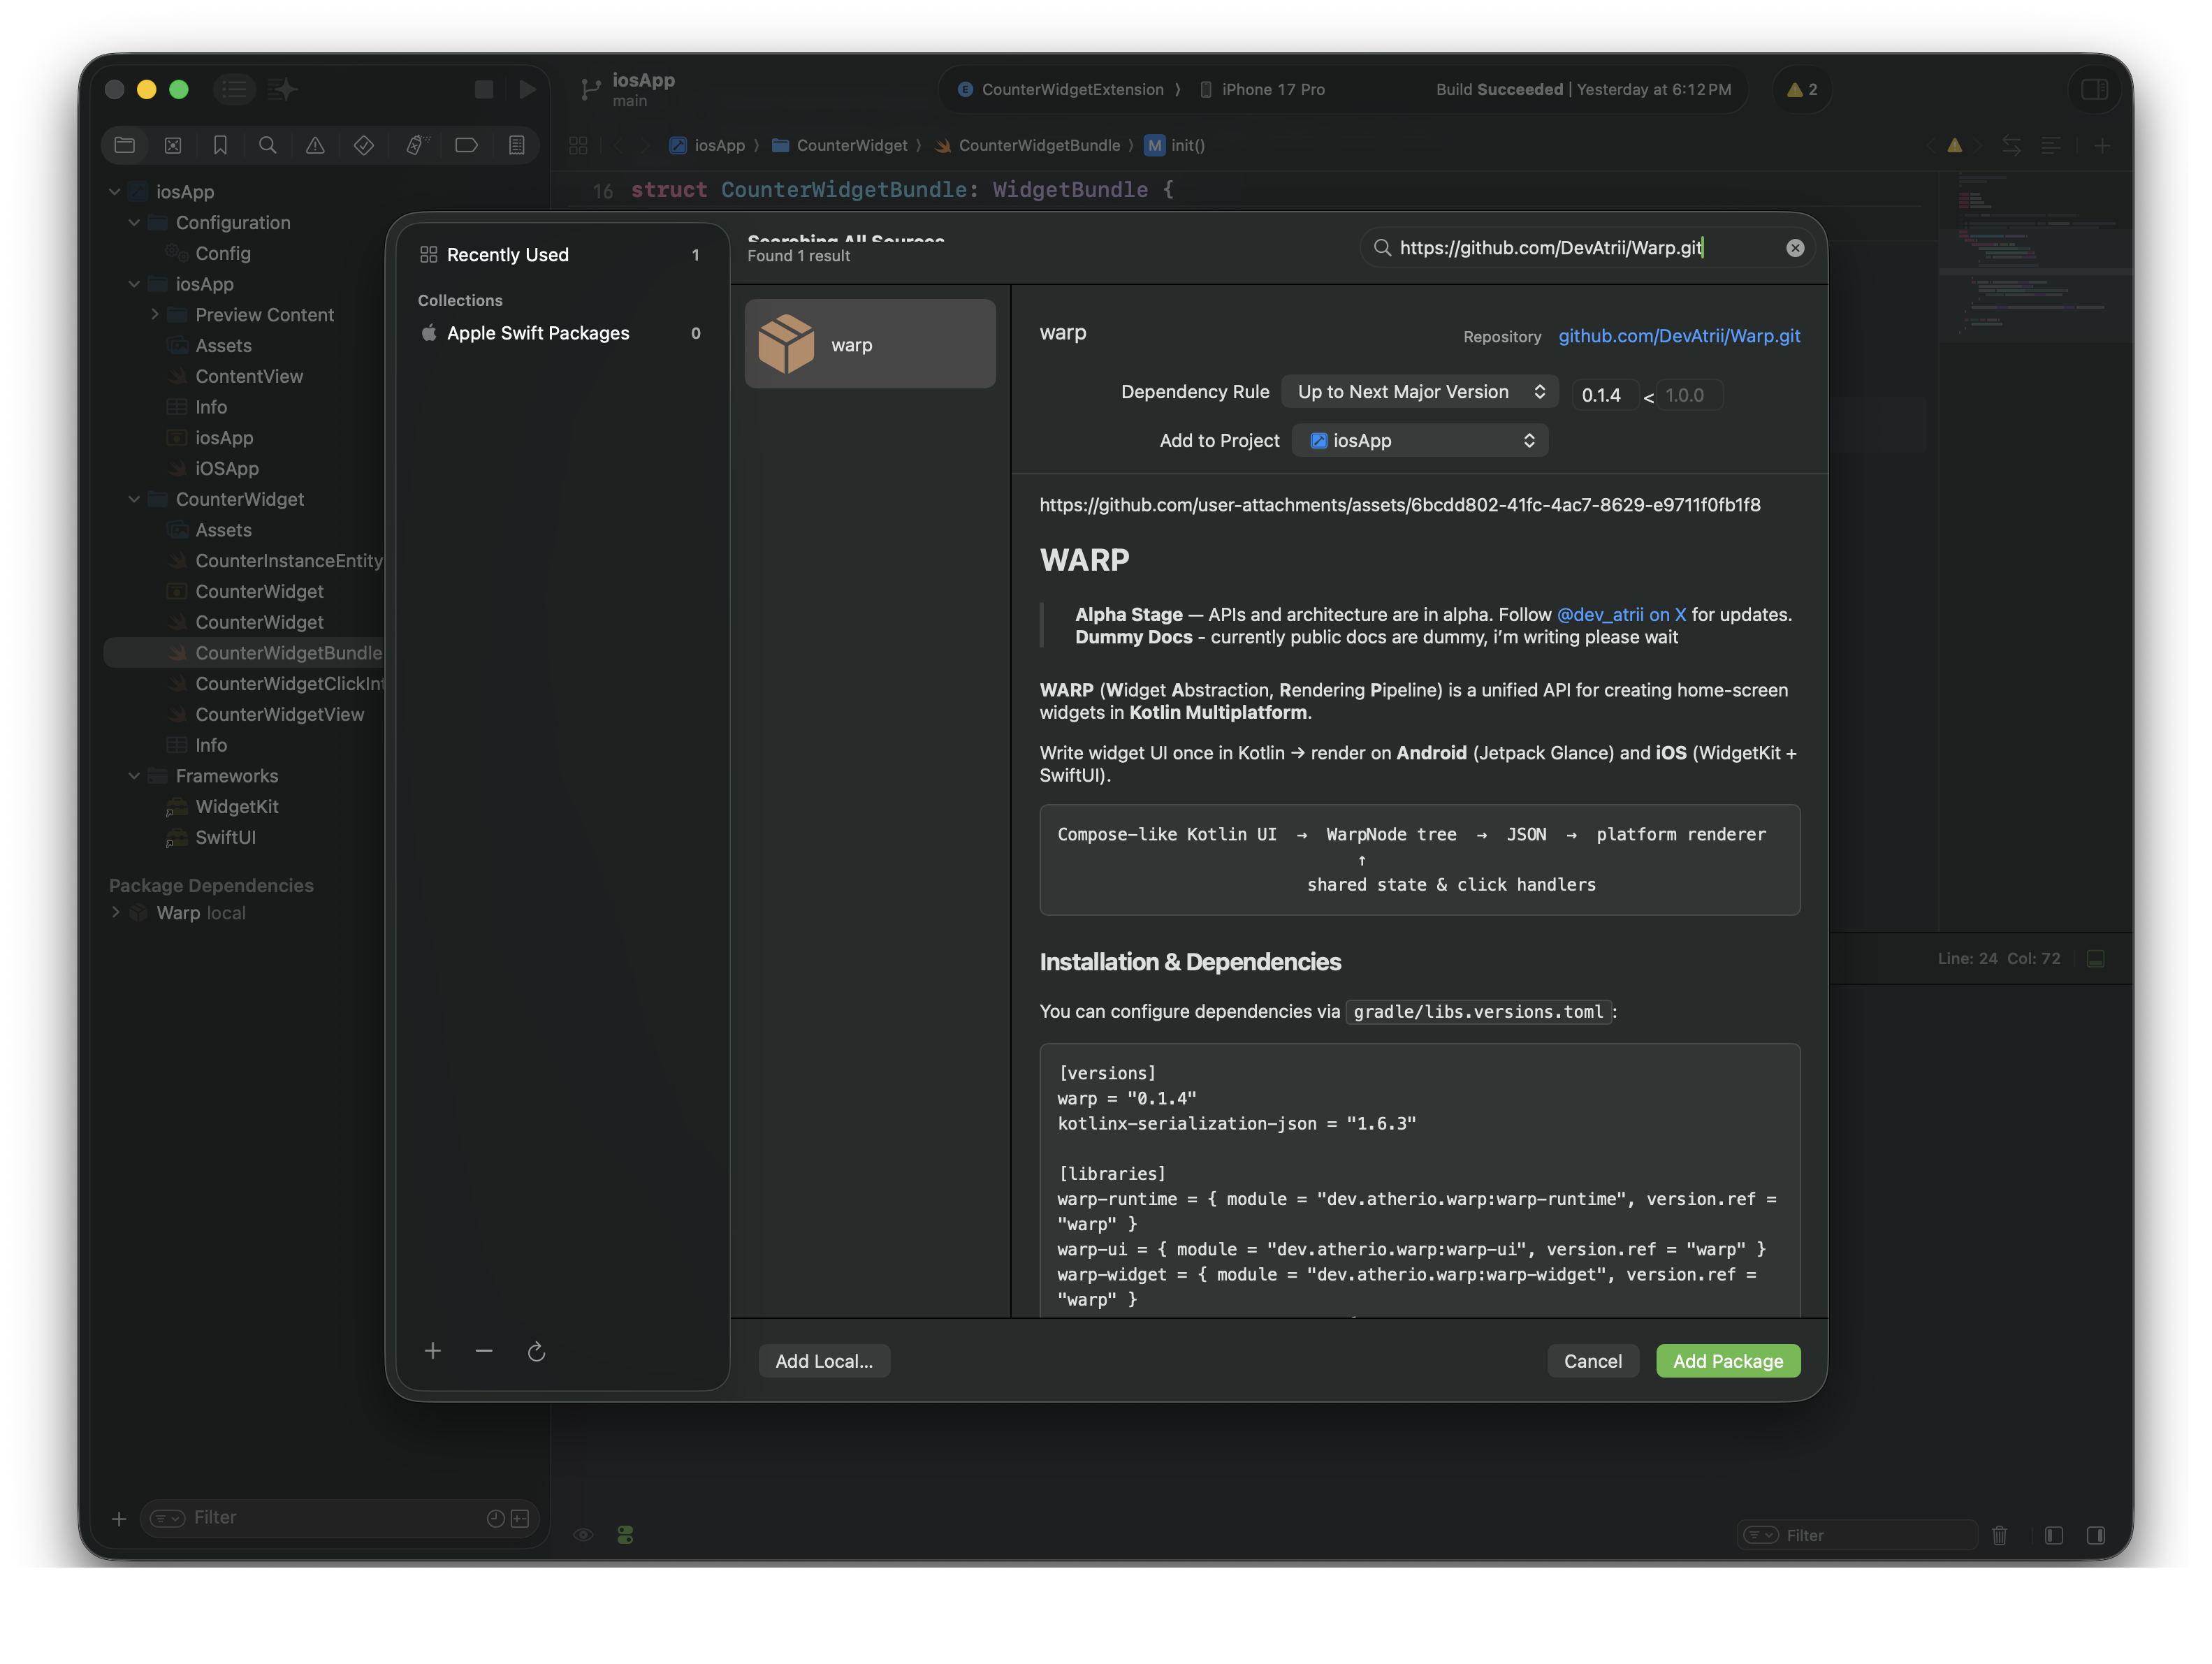Viewport: 2212px width, 1664px height.
Task: Click the add editor plus icon
Action: pos(2102,146)
